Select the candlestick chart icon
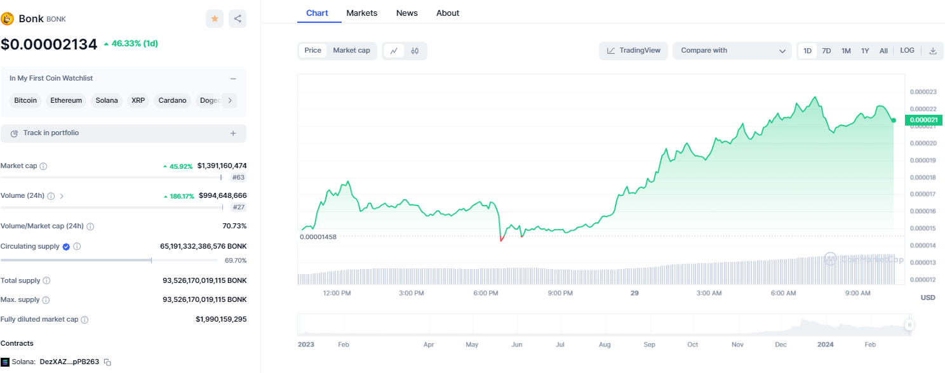Viewport: 945px width, 373px height. point(415,51)
